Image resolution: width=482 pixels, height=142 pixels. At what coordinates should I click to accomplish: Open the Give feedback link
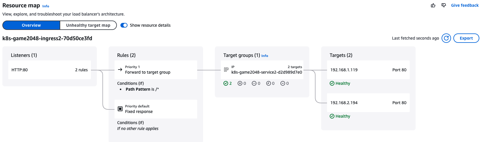465,5
